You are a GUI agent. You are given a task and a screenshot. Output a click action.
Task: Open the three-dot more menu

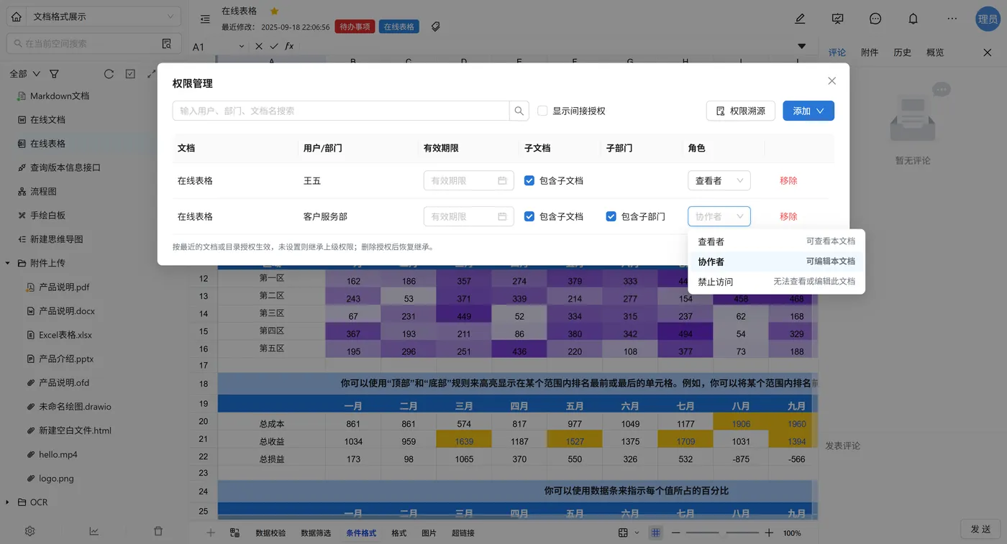coord(952,19)
